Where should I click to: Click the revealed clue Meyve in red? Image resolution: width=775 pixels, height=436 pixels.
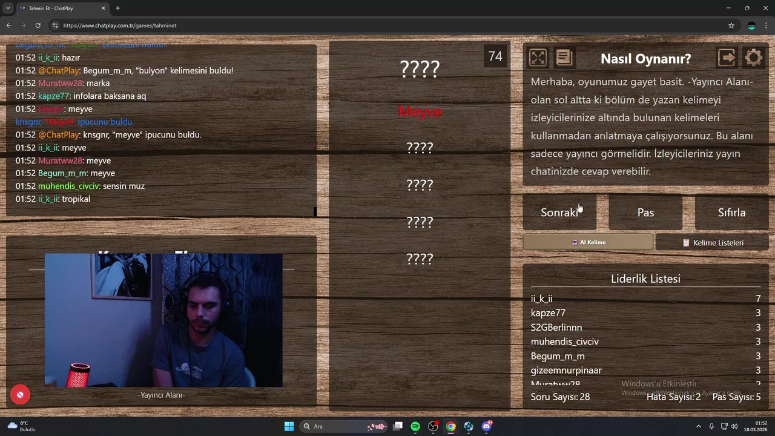[x=420, y=111]
